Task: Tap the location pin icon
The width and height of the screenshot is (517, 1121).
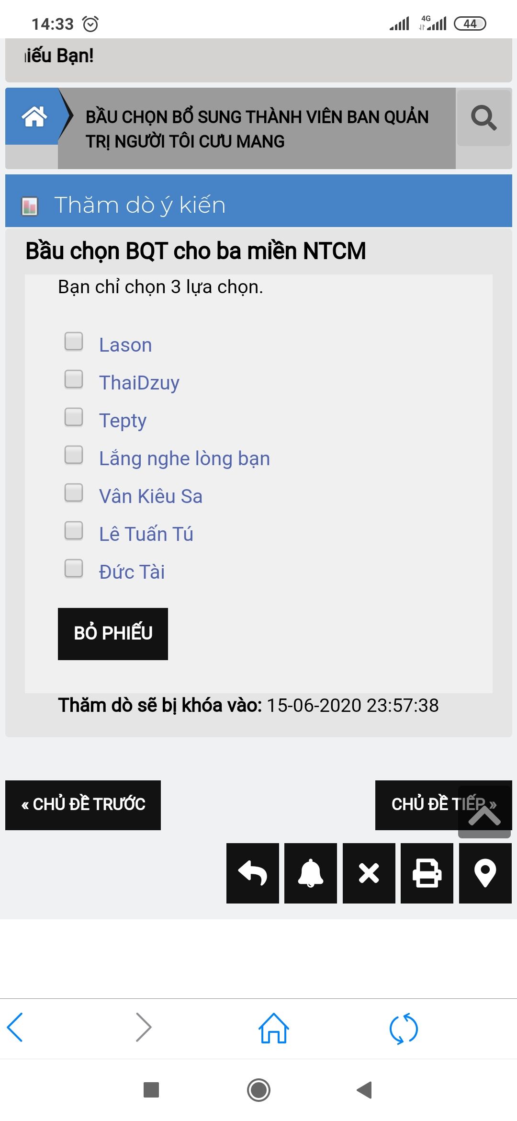Action: click(485, 873)
